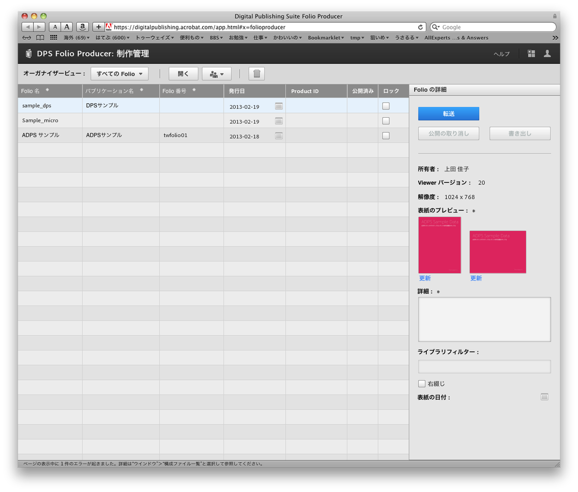Expand the トゥーウェイズ bookmarks folder

tap(155, 37)
